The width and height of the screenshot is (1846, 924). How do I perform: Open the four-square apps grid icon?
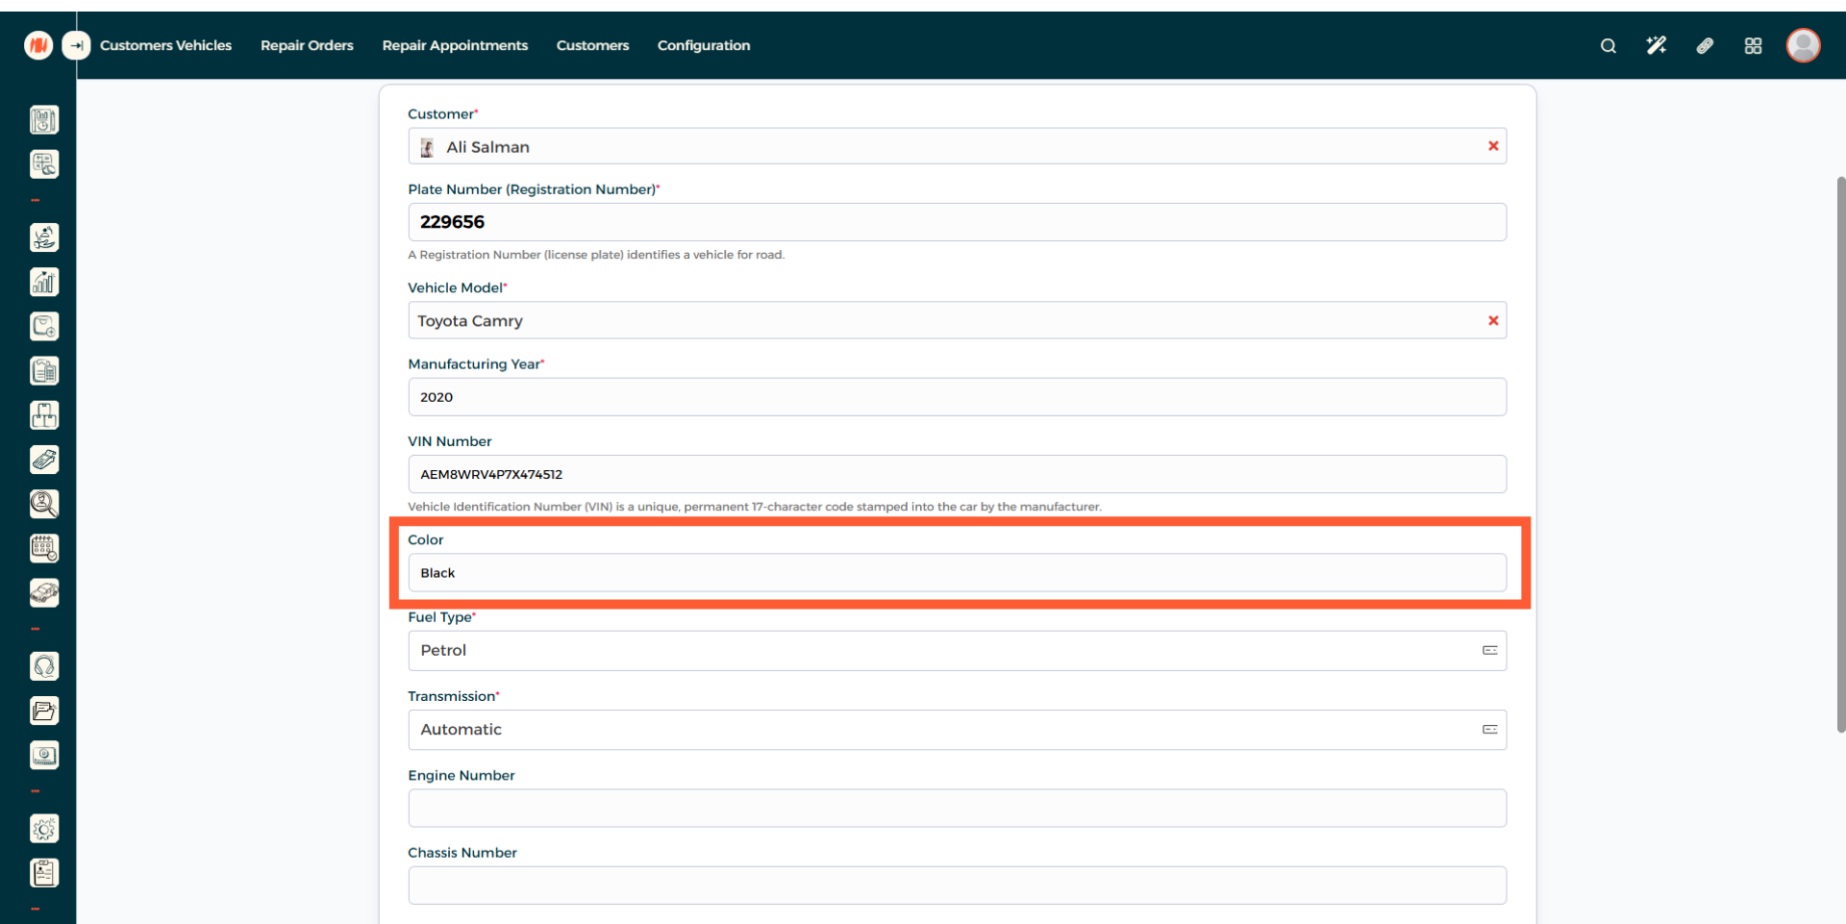[1753, 45]
